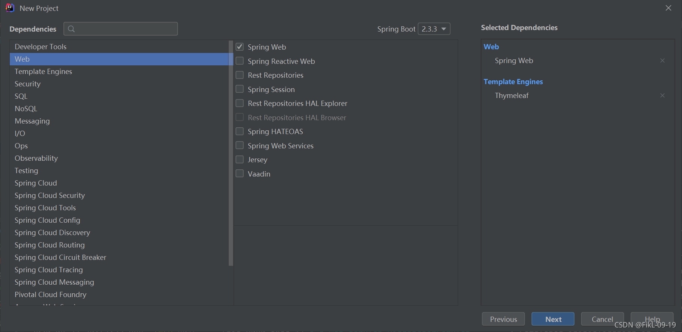Check the Vaadin dependency checkbox
Image resolution: width=682 pixels, height=332 pixels.
pyautogui.click(x=240, y=174)
